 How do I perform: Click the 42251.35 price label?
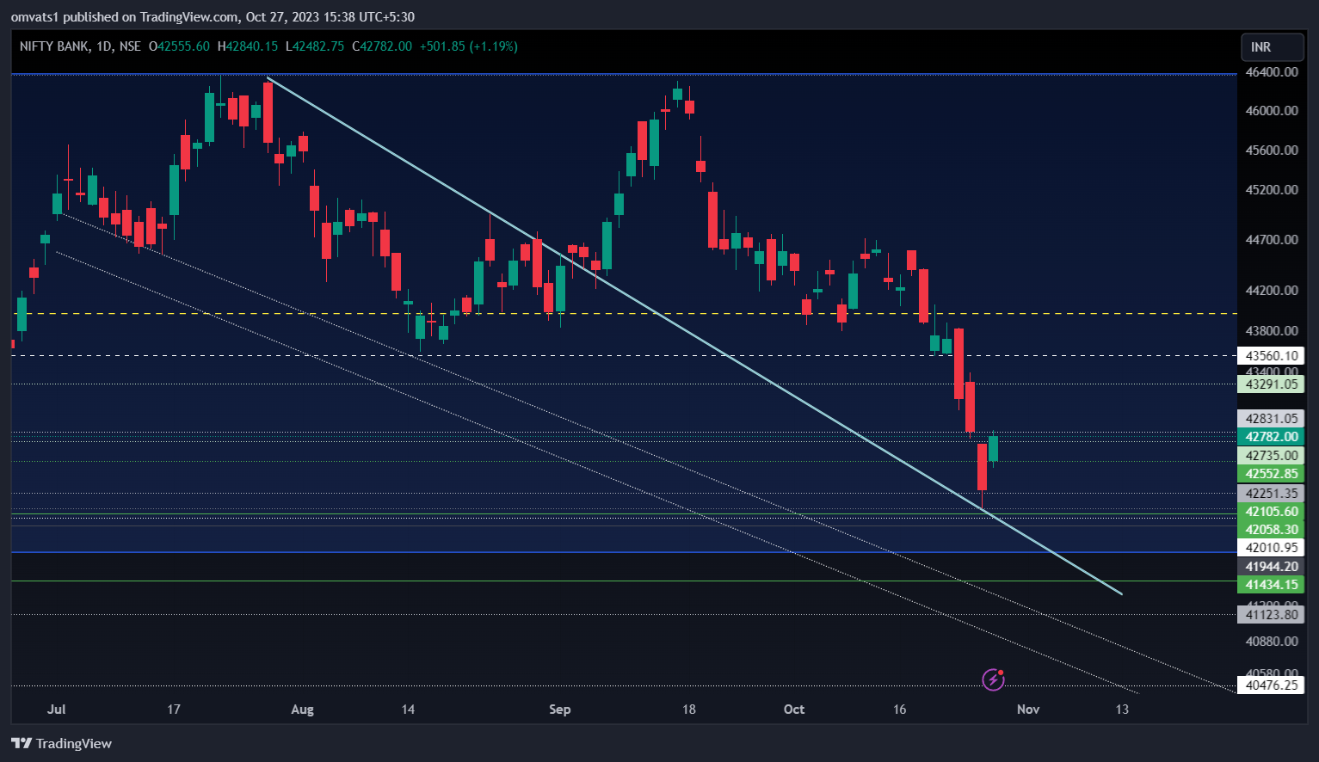(1271, 494)
